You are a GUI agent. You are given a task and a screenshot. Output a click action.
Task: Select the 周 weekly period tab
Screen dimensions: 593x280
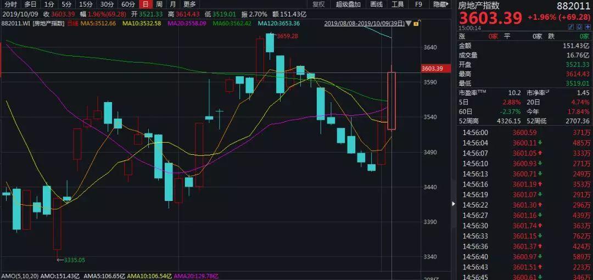click(x=159, y=4)
